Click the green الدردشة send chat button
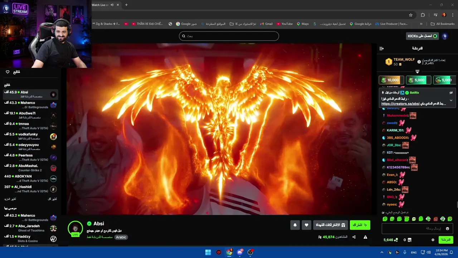458x258 pixels. point(446,240)
